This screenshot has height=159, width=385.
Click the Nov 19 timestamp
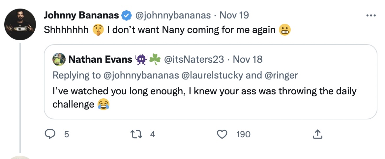234,15
